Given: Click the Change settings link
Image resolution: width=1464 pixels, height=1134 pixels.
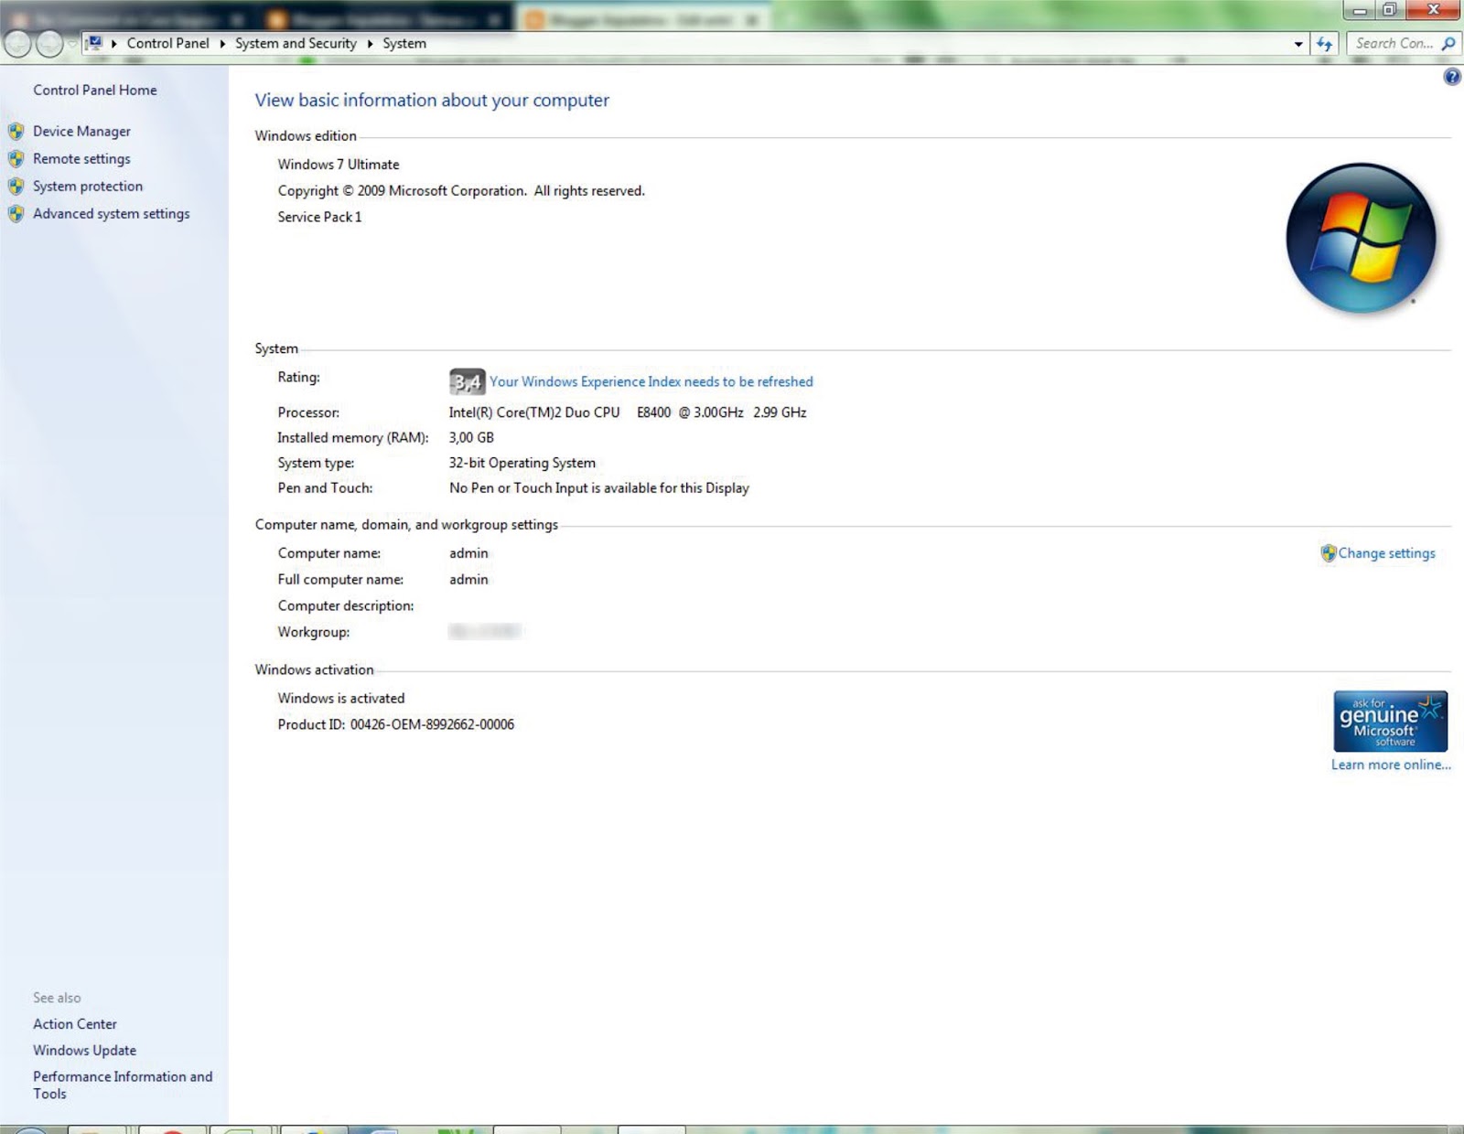Looking at the screenshot, I should point(1387,553).
